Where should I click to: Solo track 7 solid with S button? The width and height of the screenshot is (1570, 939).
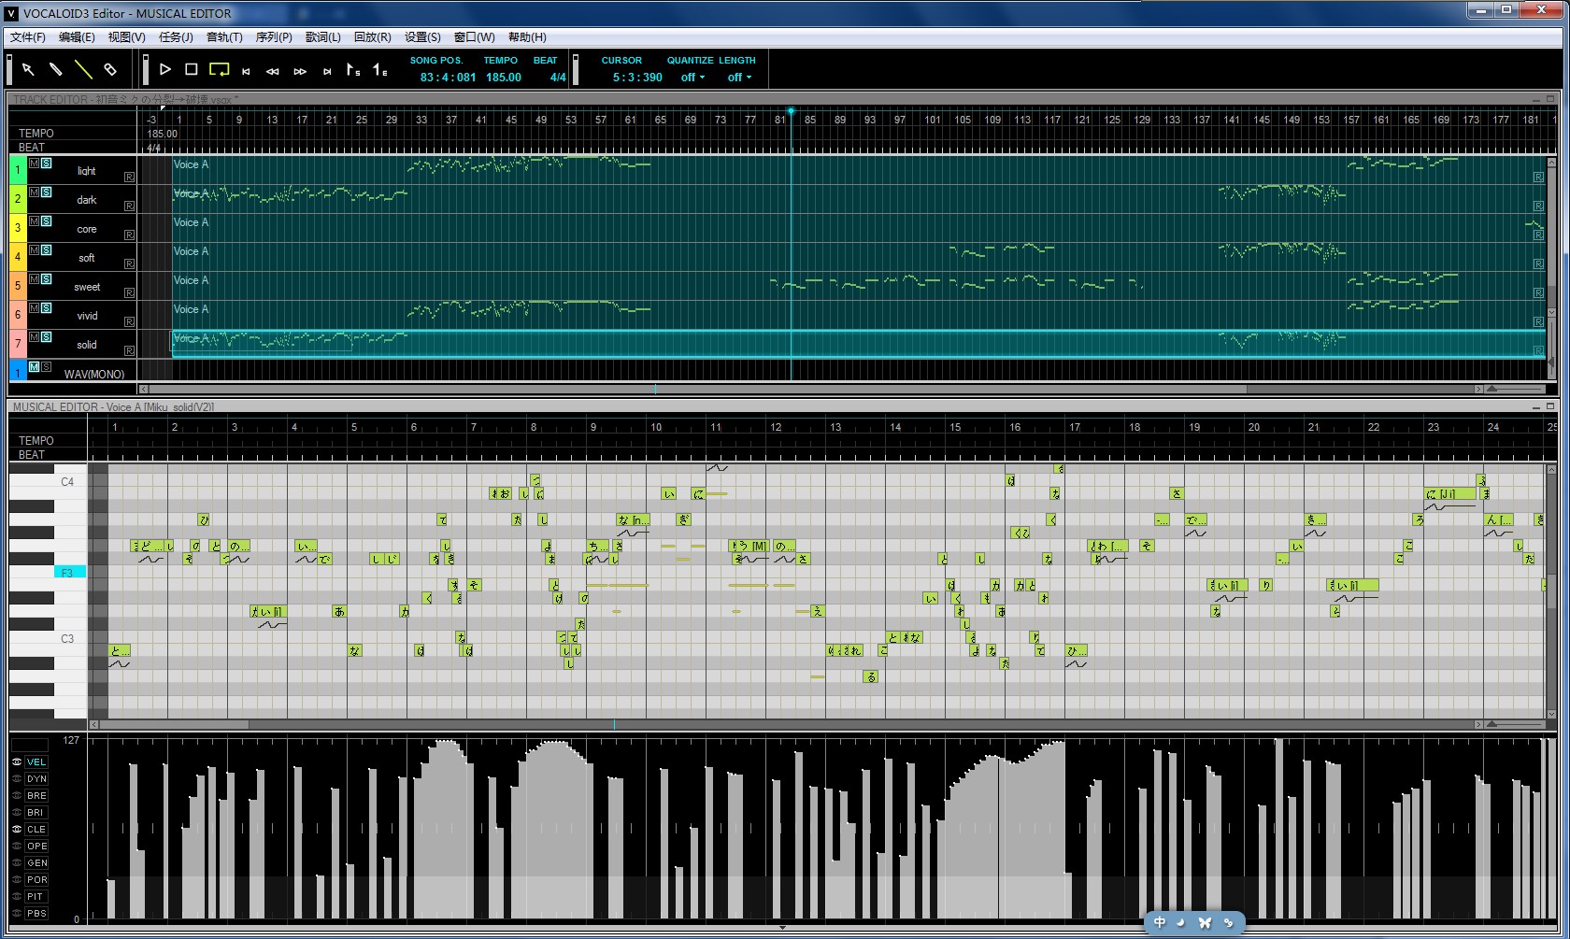pyautogui.click(x=47, y=337)
